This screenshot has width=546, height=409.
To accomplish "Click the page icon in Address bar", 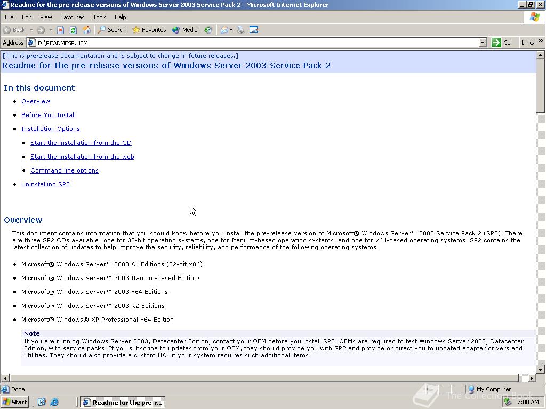I will tap(31, 43).
